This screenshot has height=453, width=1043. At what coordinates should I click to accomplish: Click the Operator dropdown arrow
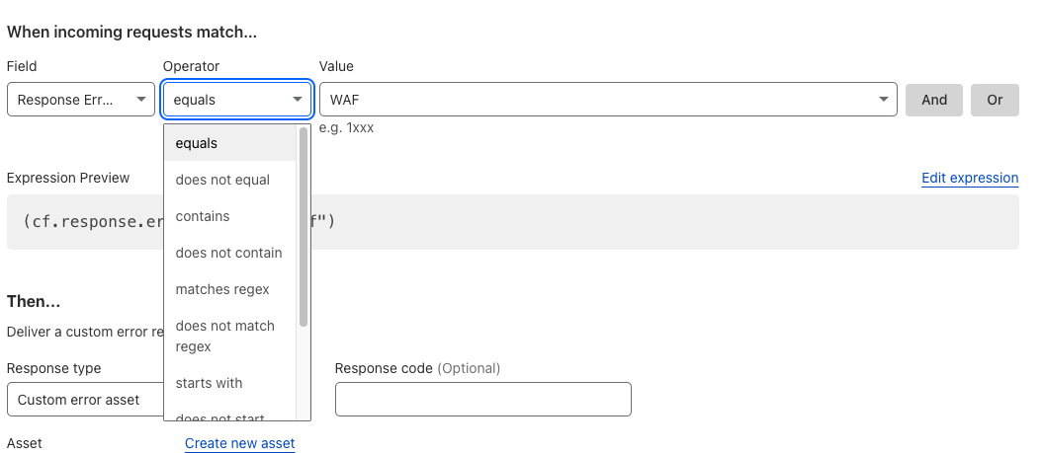pos(298,100)
